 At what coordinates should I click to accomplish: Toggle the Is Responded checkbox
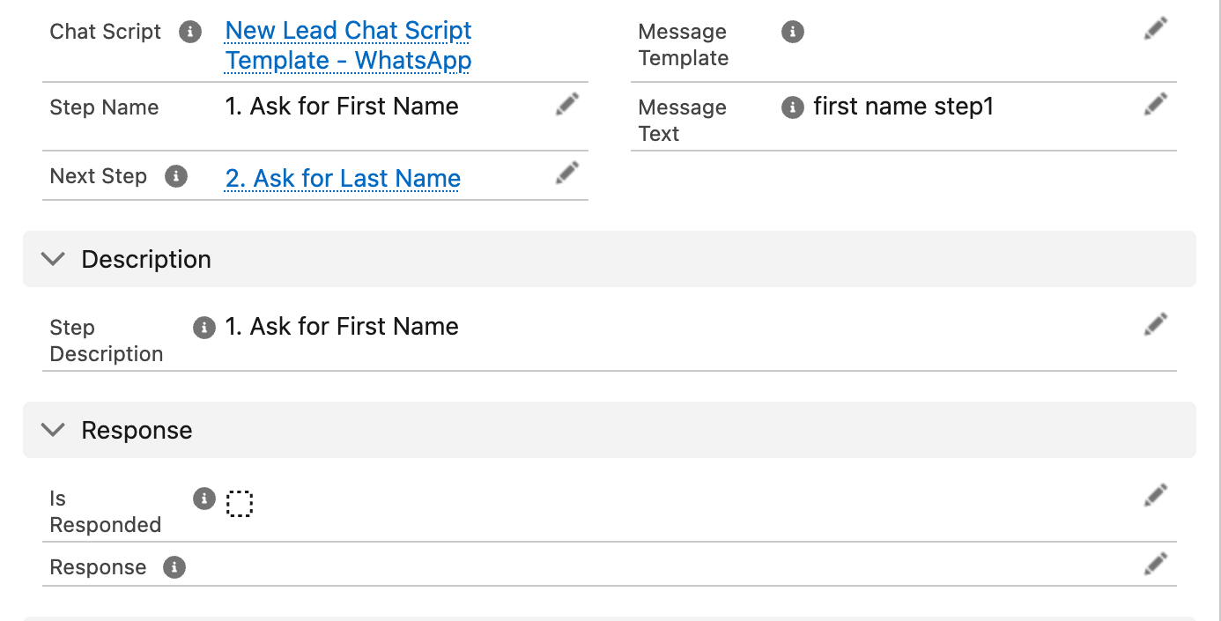coord(240,503)
